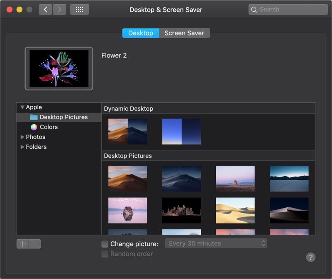
Task: Select the dark rock formations picture
Action: coord(181,211)
